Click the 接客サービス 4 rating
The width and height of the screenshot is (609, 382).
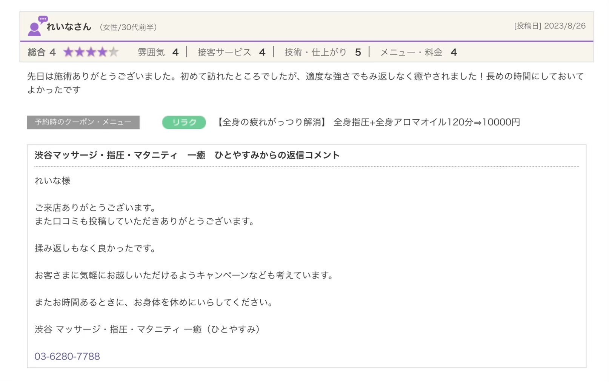231,52
